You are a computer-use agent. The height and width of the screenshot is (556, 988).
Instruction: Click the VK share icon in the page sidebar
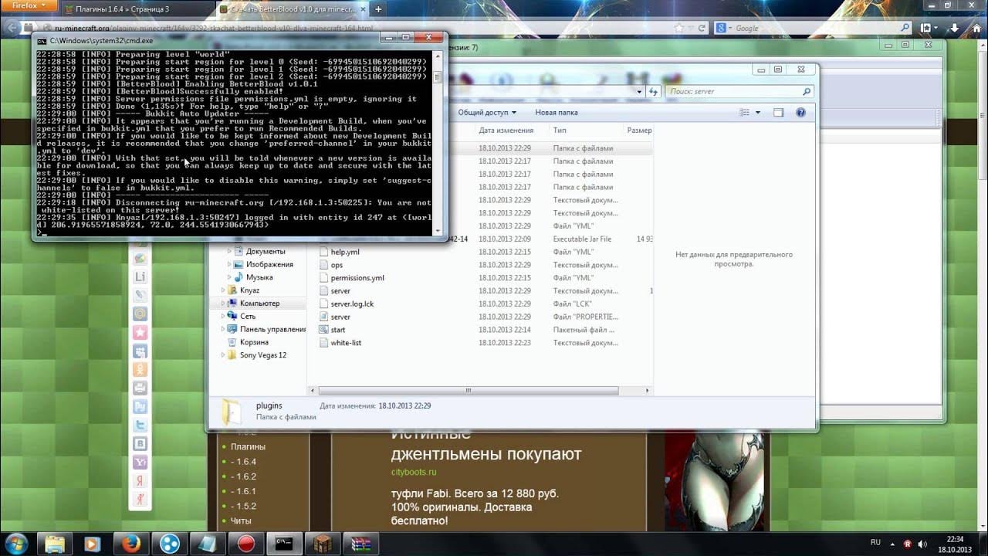tap(140, 443)
